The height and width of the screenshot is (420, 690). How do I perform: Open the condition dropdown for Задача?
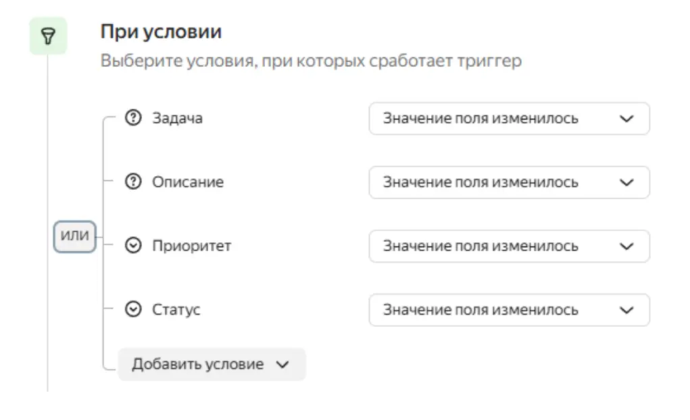click(x=509, y=118)
